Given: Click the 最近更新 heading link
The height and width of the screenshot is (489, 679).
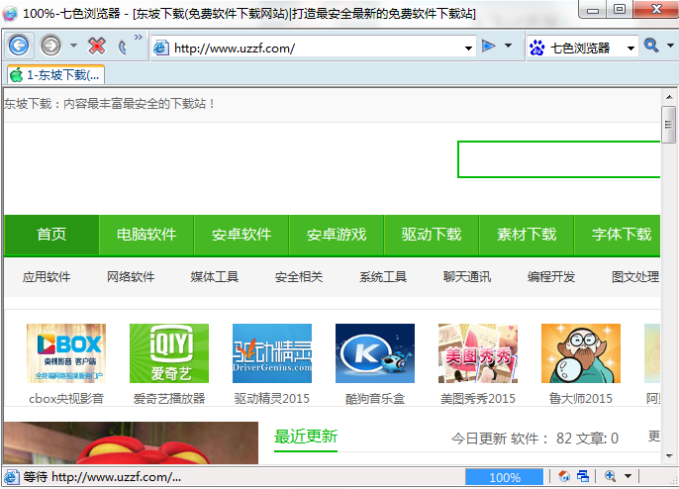Looking at the screenshot, I should 306,437.
